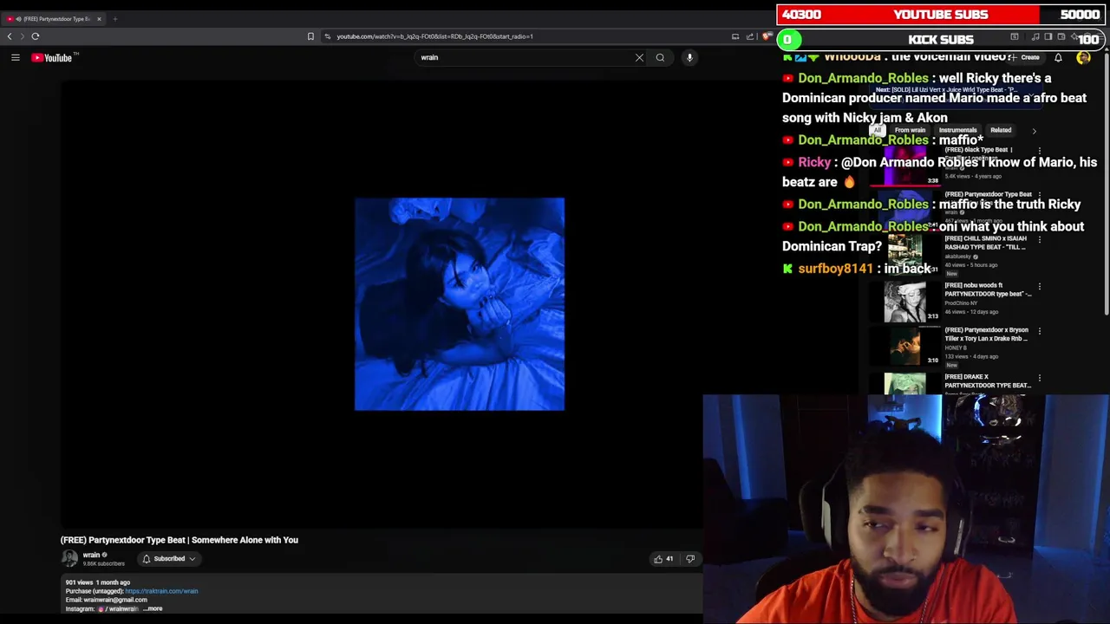
Task: Select the 'Related' filter chip
Action: [x=1001, y=130]
